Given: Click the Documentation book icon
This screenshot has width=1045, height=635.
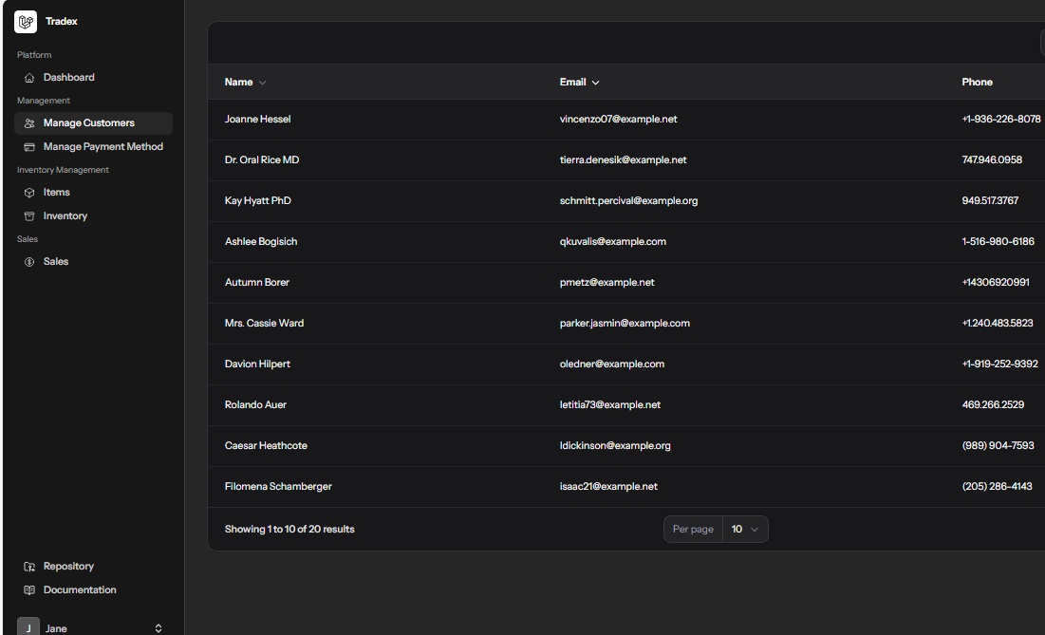Looking at the screenshot, I should 29,590.
